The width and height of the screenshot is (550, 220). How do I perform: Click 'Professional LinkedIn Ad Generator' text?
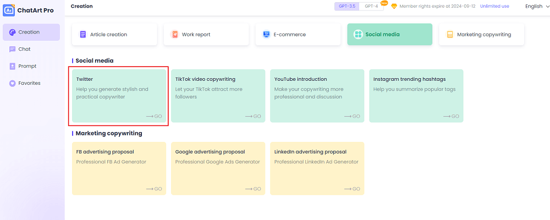(316, 162)
